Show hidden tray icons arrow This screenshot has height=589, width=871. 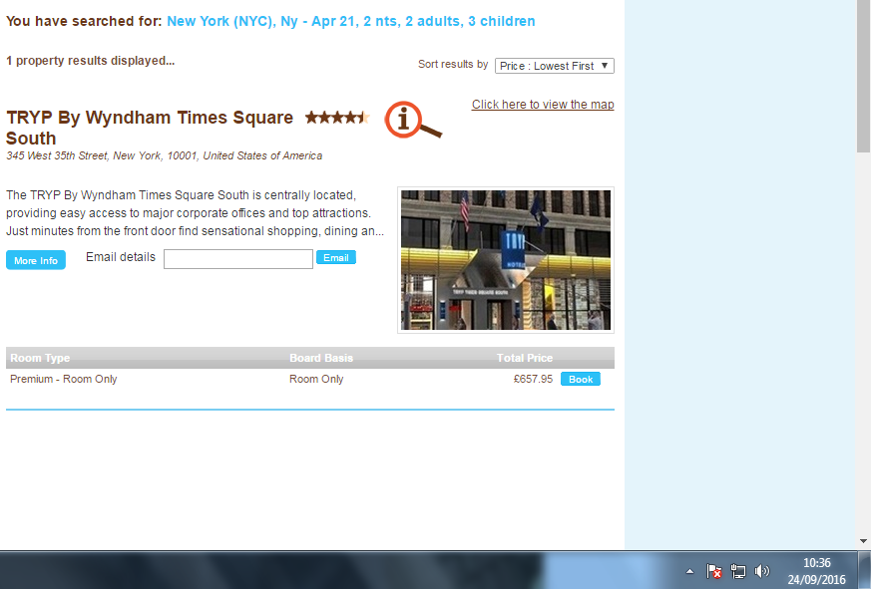pyautogui.click(x=689, y=571)
